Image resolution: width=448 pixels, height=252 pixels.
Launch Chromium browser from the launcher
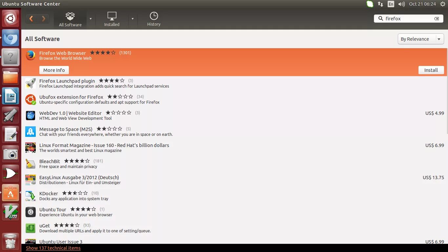point(10,38)
